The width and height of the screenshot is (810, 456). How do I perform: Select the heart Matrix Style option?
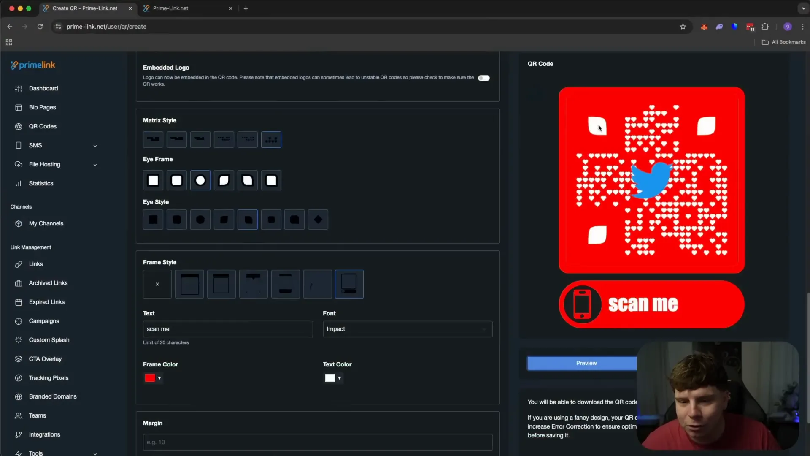pos(271,139)
